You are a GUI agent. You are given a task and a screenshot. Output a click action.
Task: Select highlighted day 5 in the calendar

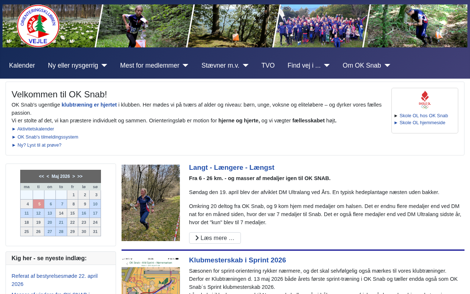coord(39,204)
